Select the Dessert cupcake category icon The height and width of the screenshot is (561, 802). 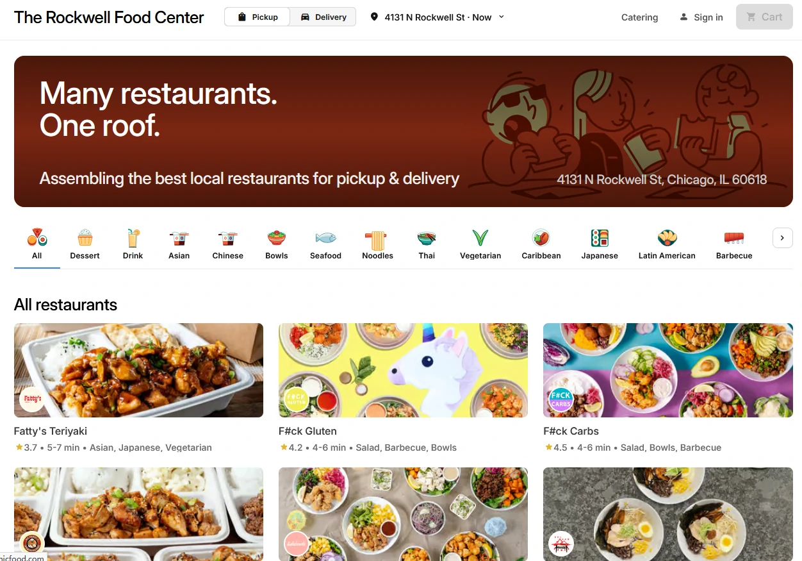[x=85, y=239]
